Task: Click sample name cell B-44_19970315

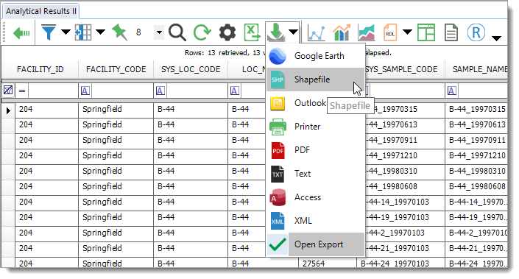Action: pyautogui.click(x=477, y=109)
